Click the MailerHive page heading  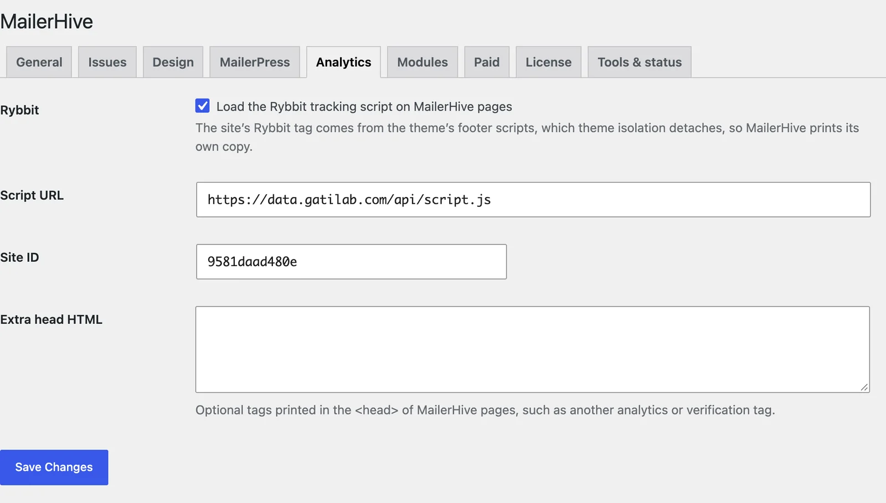coord(47,22)
